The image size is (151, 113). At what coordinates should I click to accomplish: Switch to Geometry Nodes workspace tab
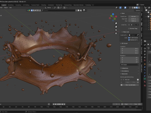point(78,5)
